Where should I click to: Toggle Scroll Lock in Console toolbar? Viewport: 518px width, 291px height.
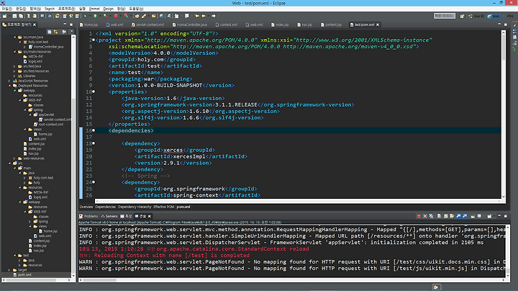pyautogui.click(x=445, y=216)
